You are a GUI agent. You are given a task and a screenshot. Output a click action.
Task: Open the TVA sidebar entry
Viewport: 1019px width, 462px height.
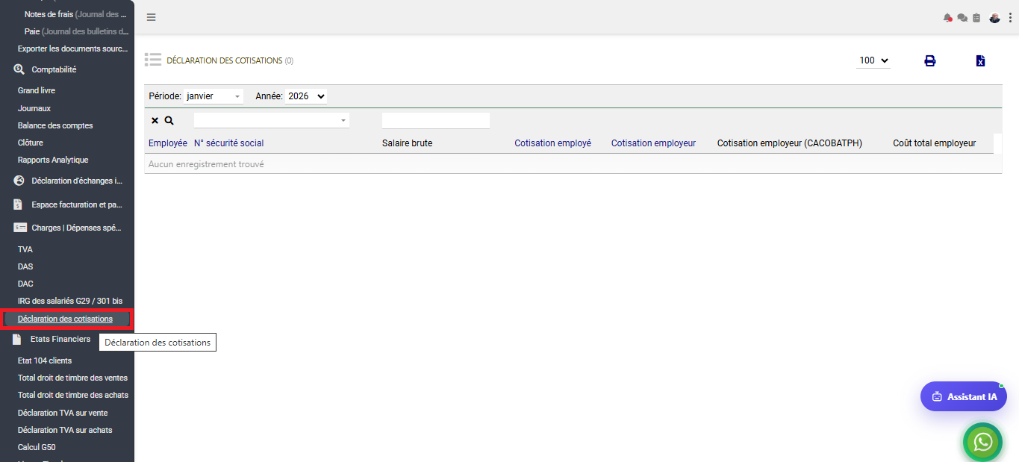click(25, 249)
